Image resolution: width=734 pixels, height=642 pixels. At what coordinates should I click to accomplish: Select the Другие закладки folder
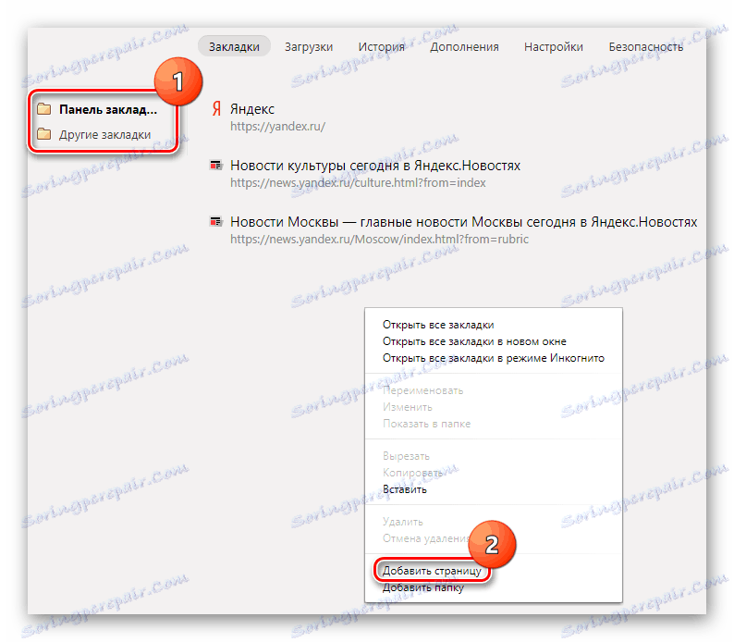click(104, 134)
